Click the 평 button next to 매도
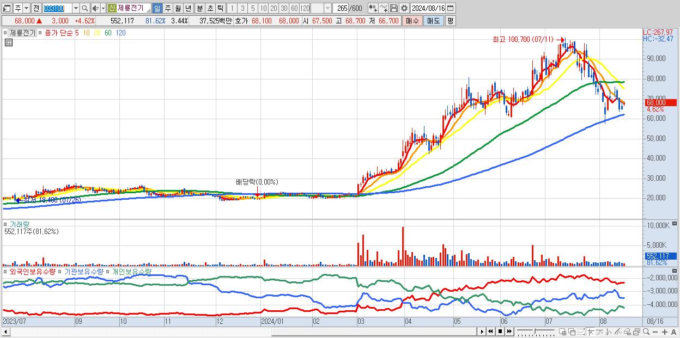 (451, 21)
